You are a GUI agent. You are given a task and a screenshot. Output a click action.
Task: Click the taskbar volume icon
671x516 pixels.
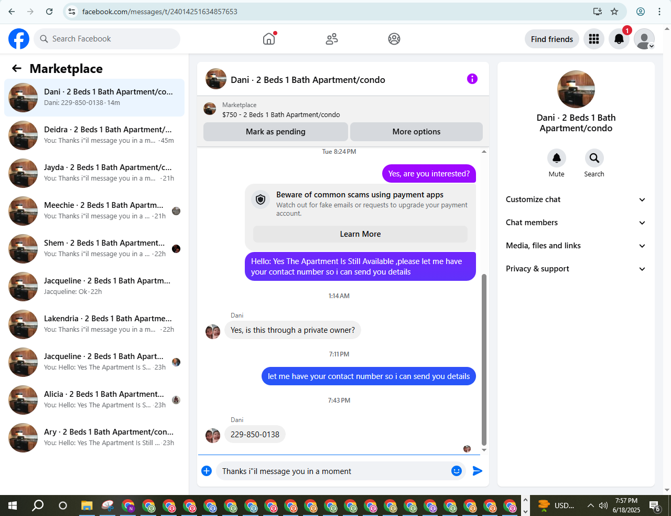pyautogui.click(x=603, y=506)
